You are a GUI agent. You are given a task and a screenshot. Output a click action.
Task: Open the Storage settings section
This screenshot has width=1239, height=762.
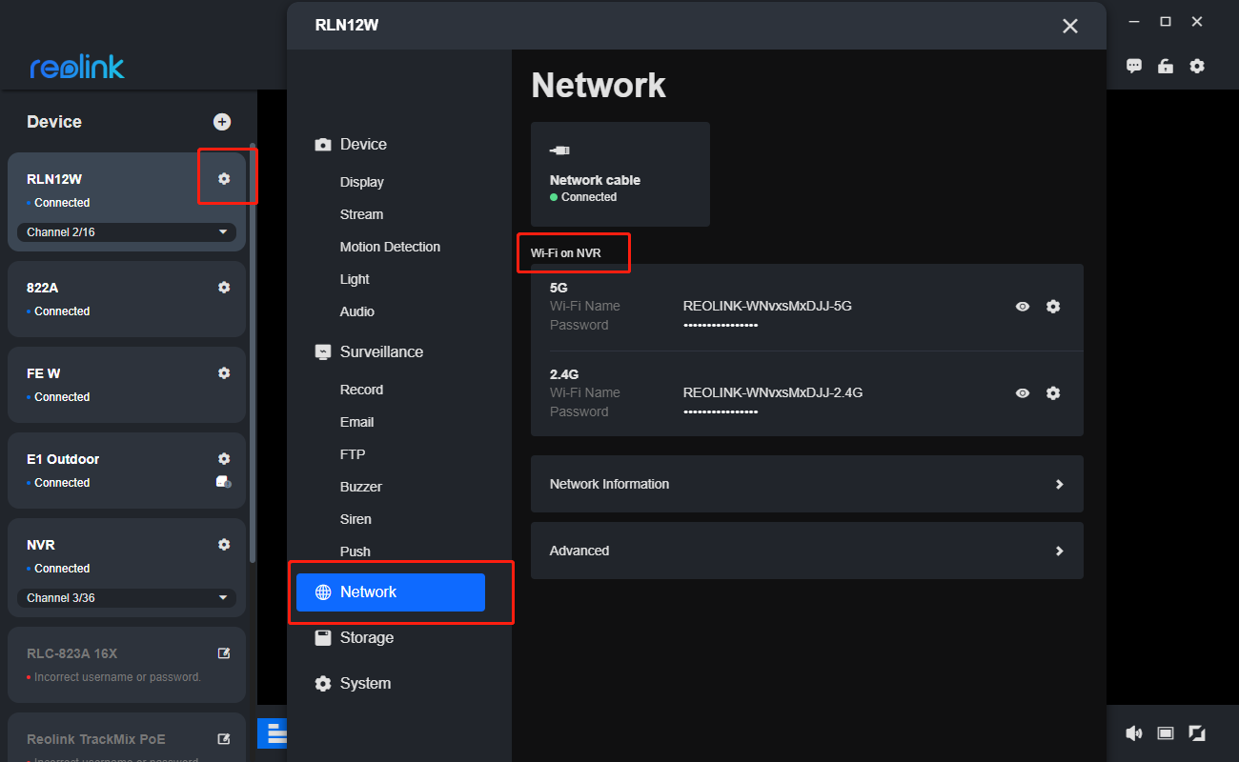(354, 638)
